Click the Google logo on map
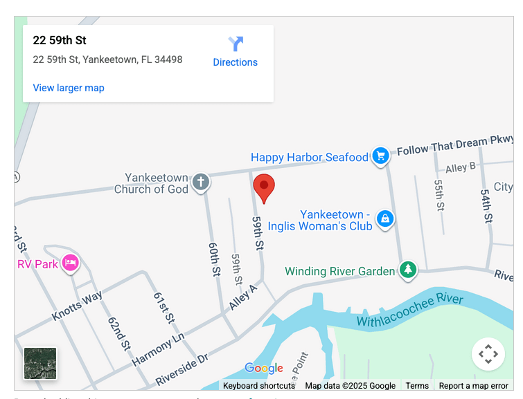 264,368
